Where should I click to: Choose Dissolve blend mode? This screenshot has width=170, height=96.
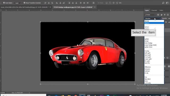point(154,23)
